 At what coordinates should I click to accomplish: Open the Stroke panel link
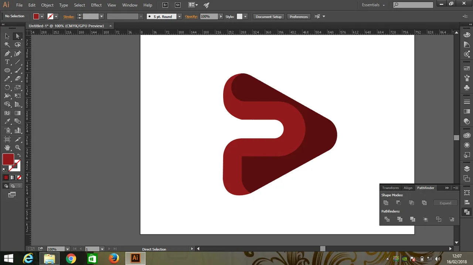[69, 17]
